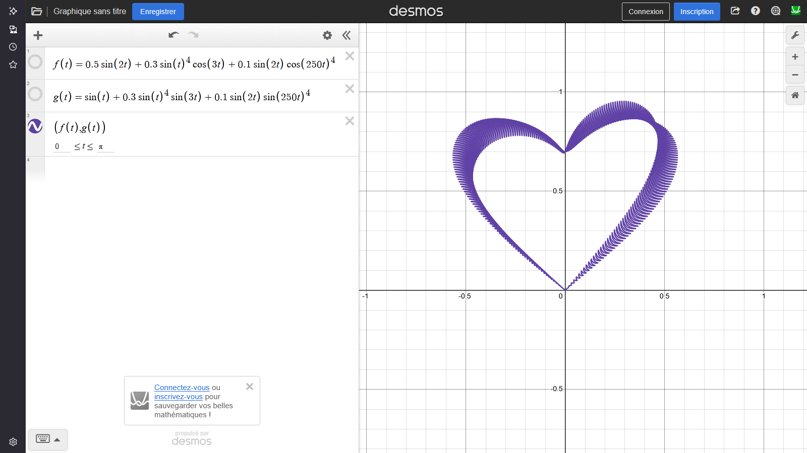The height and width of the screenshot is (453, 807).
Task: Open the help question mark menu
Action: pos(755,11)
